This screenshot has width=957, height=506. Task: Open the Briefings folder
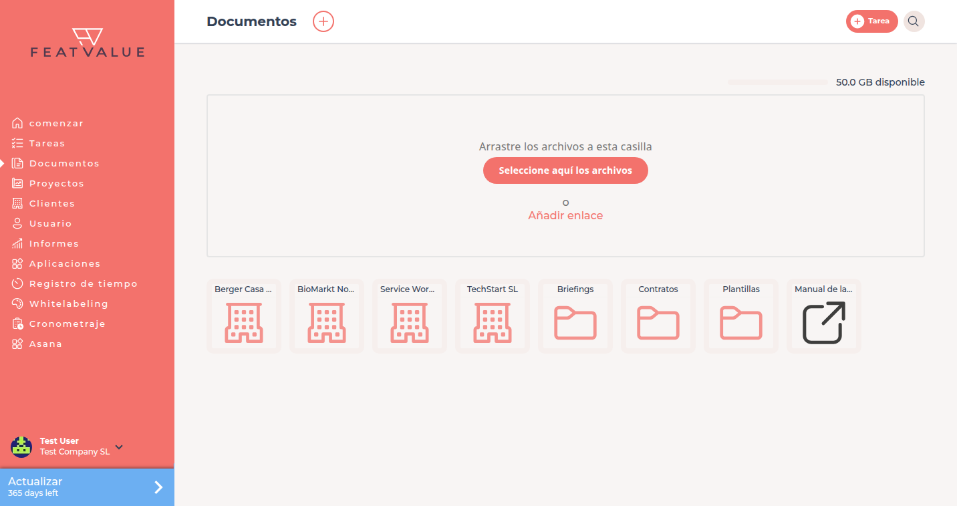(x=575, y=316)
